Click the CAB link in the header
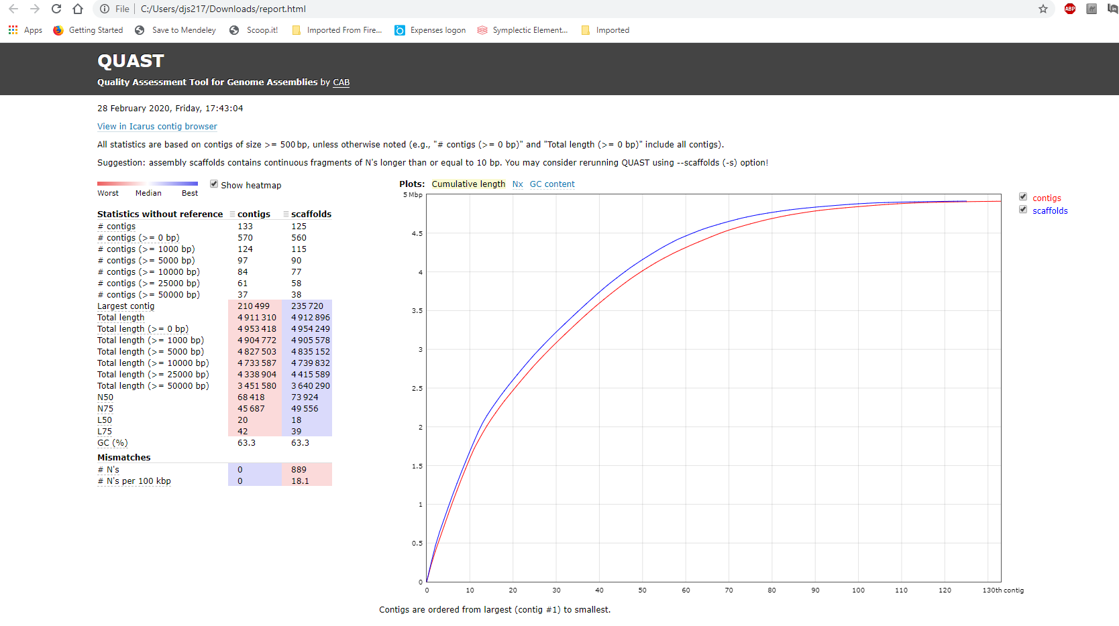This screenshot has height=626, width=1119. coord(341,82)
